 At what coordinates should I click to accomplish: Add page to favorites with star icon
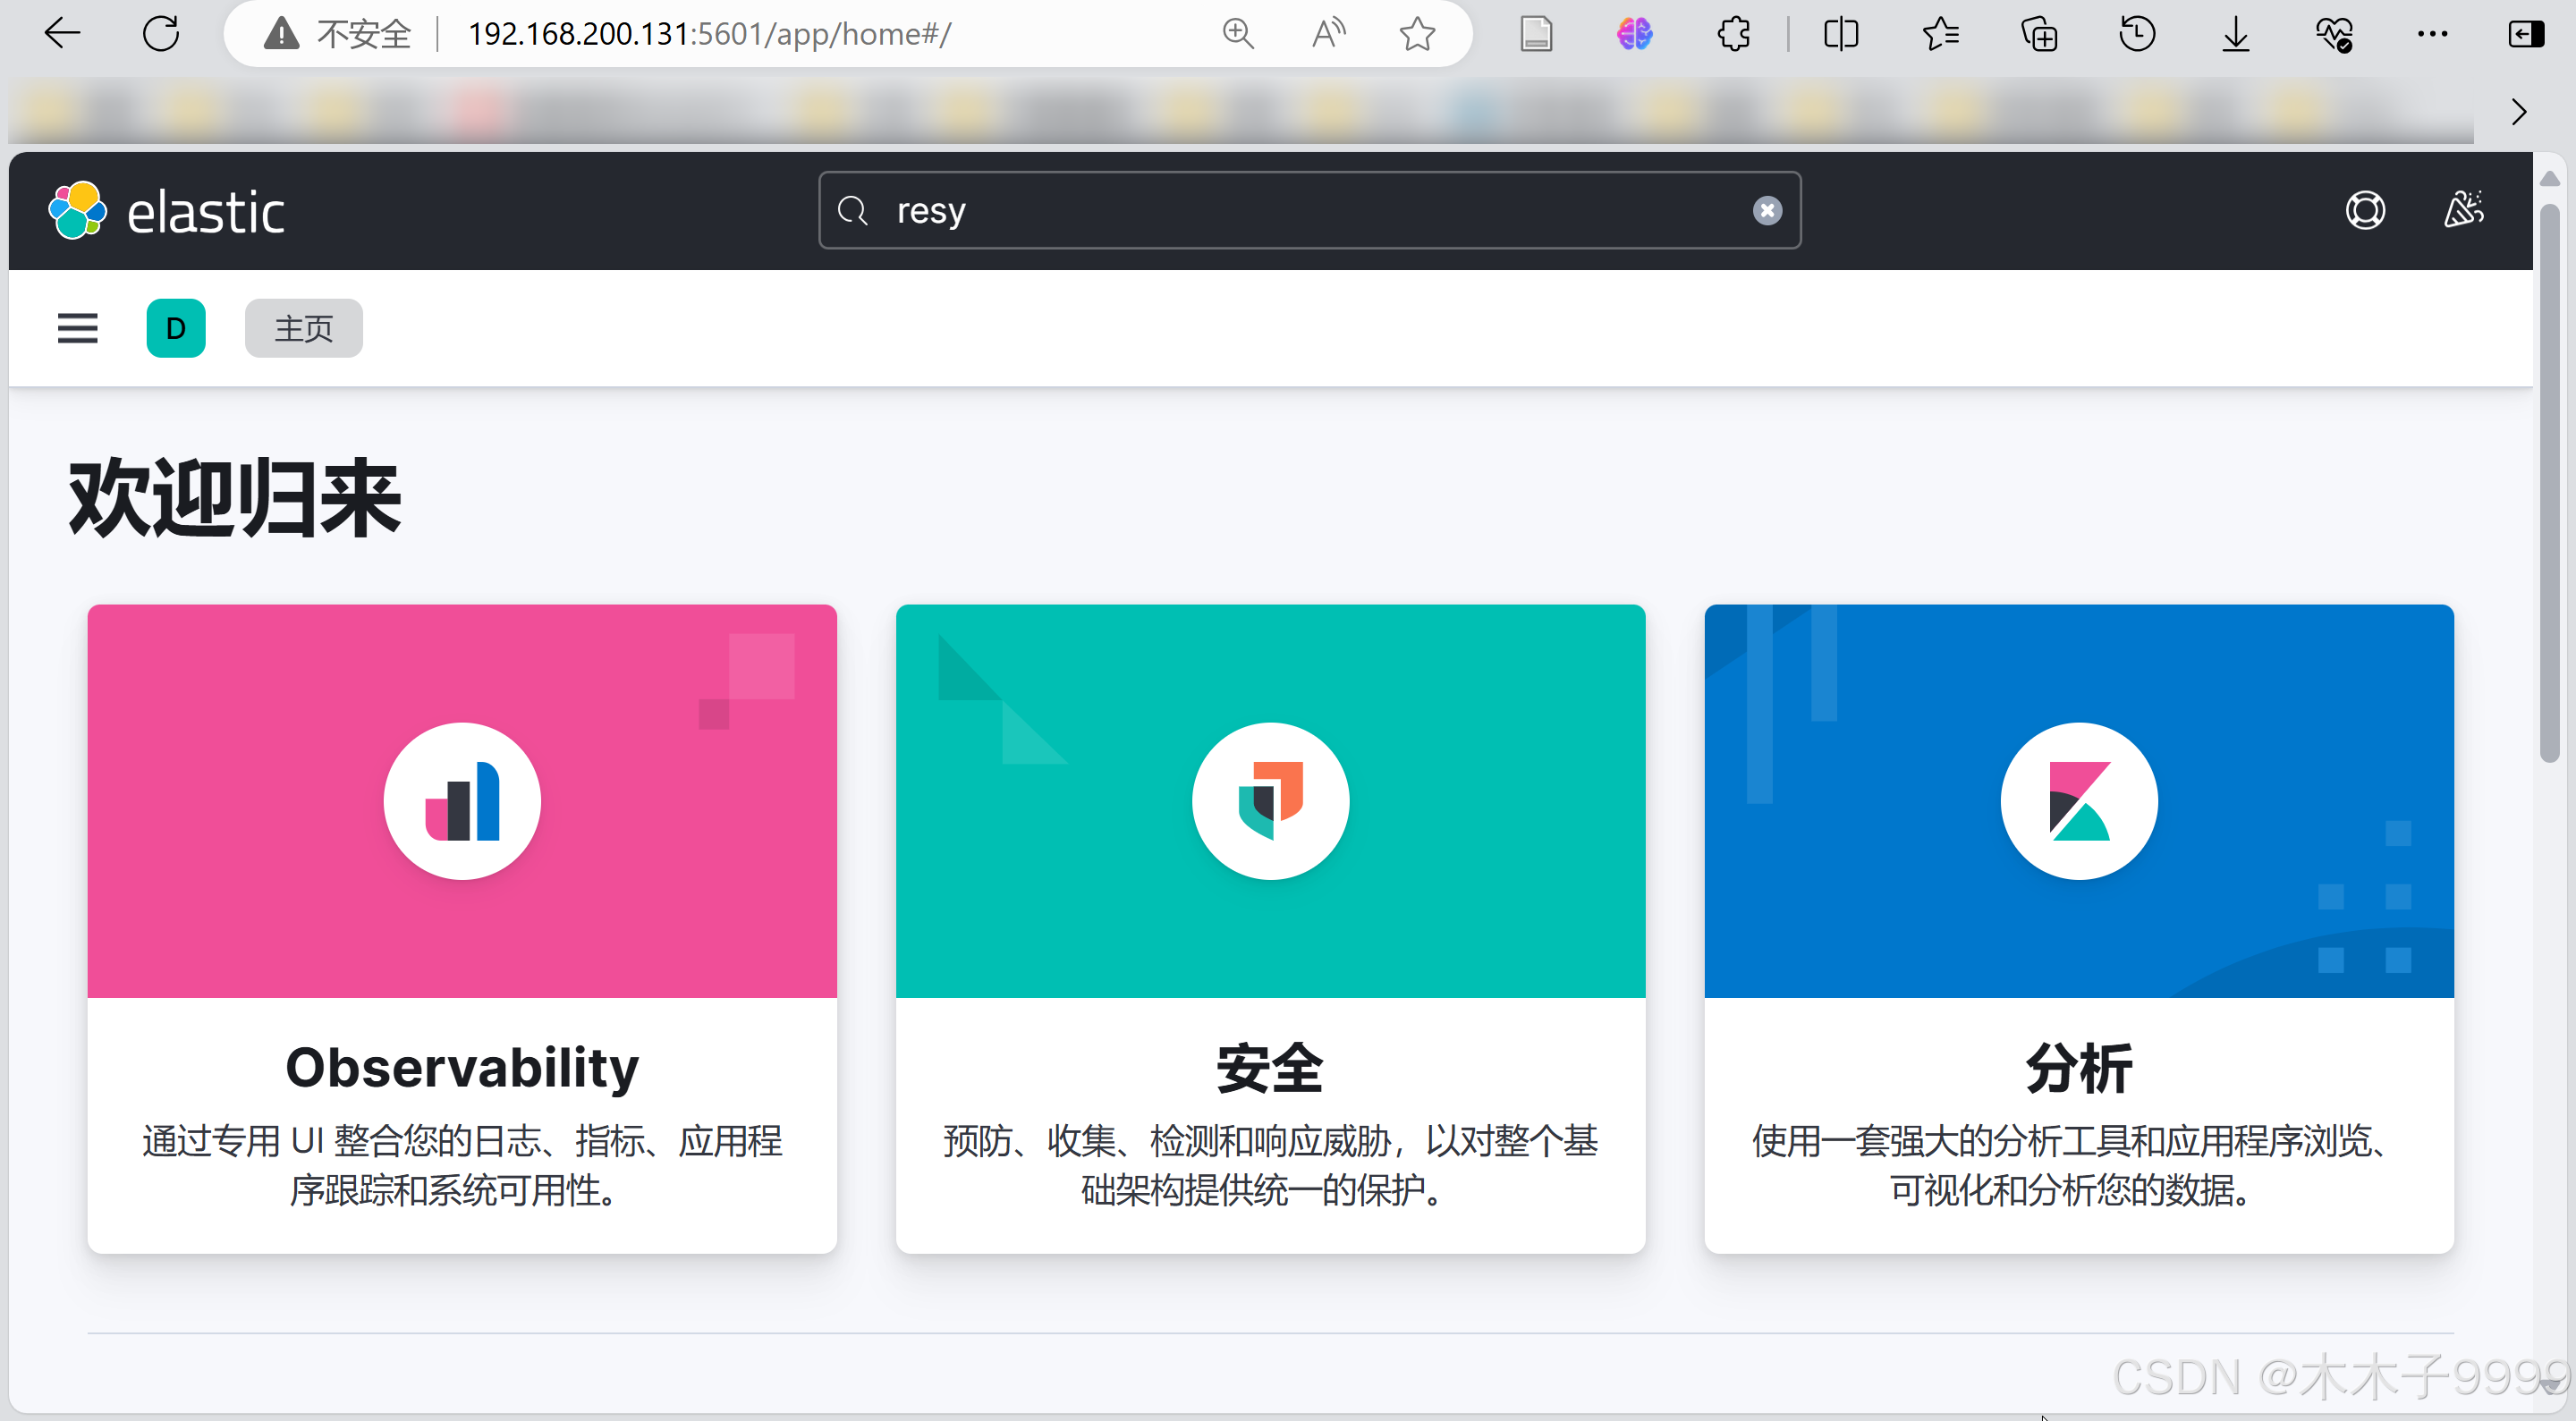[1417, 34]
